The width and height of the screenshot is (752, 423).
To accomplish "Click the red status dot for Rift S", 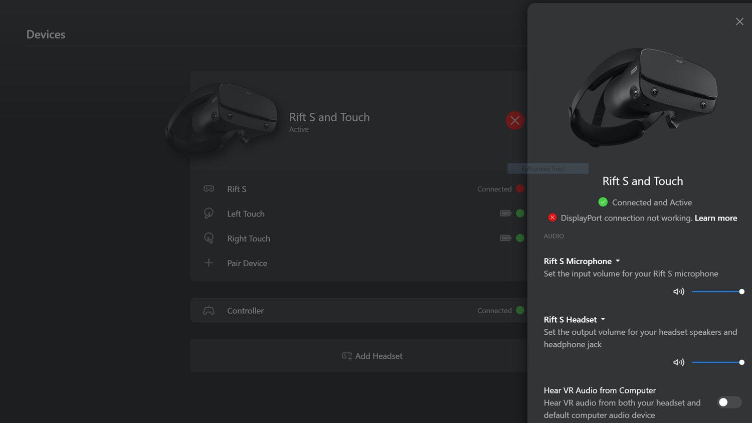I will click(520, 188).
